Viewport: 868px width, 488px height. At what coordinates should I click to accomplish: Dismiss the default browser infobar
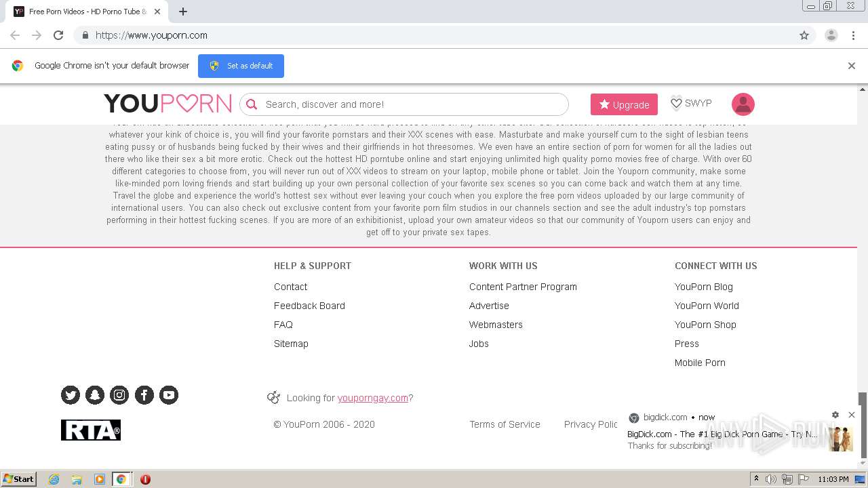point(852,66)
